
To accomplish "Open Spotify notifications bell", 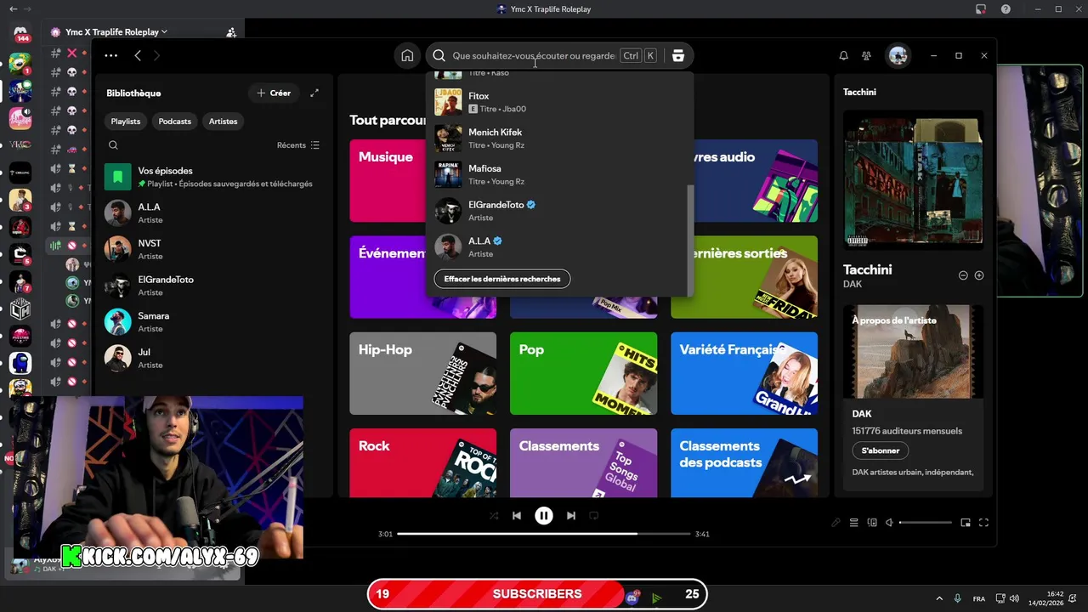I will pyautogui.click(x=843, y=55).
